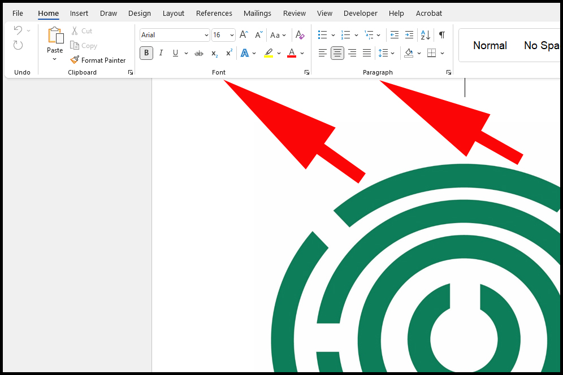
Task: Switch to the Review tab
Action: click(x=295, y=14)
